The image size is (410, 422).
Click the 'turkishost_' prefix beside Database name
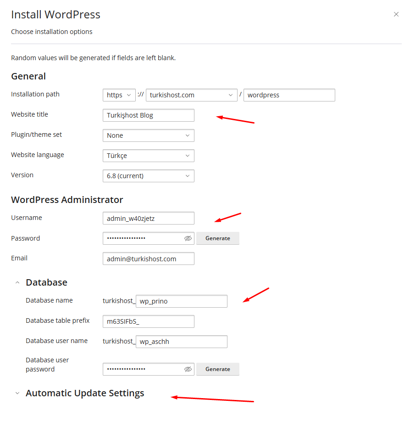tap(119, 301)
